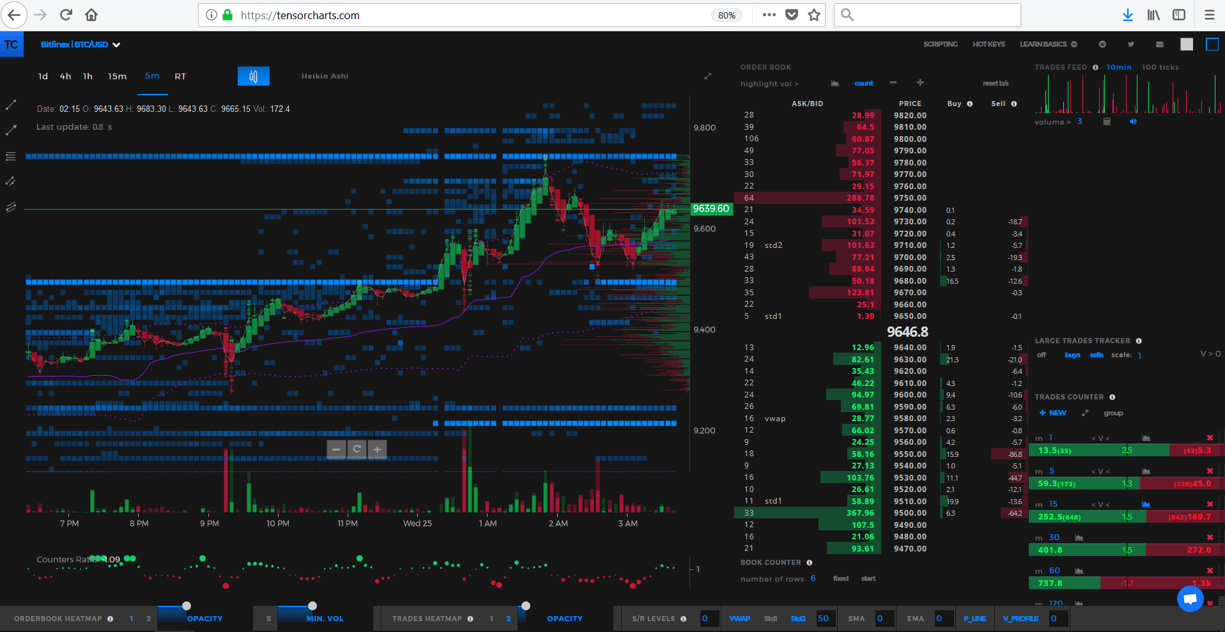Click the Reddit icon in the top bar
This screenshot has width=1225, height=632.
click(x=1102, y=44)
